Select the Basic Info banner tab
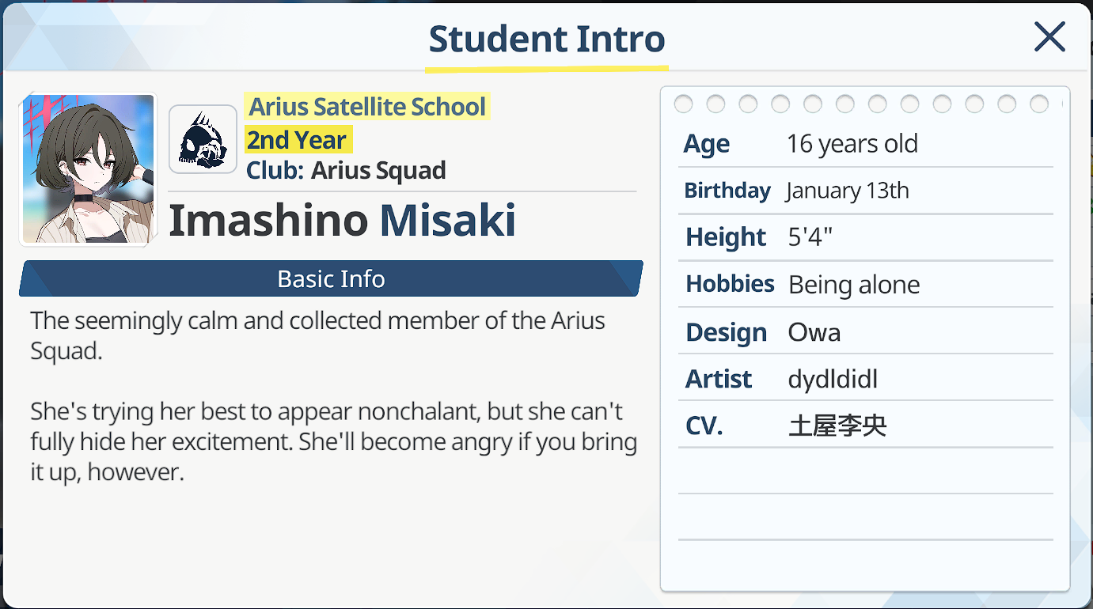Image resolution: width=1093 pixels, height=609 pixels. [x=331, y=279]
